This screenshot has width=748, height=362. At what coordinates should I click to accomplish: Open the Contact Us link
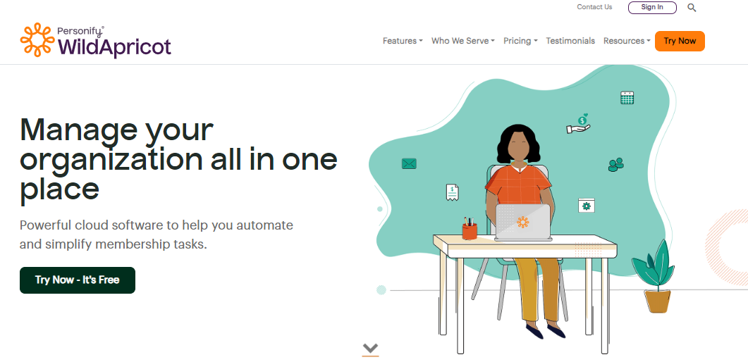594,7
